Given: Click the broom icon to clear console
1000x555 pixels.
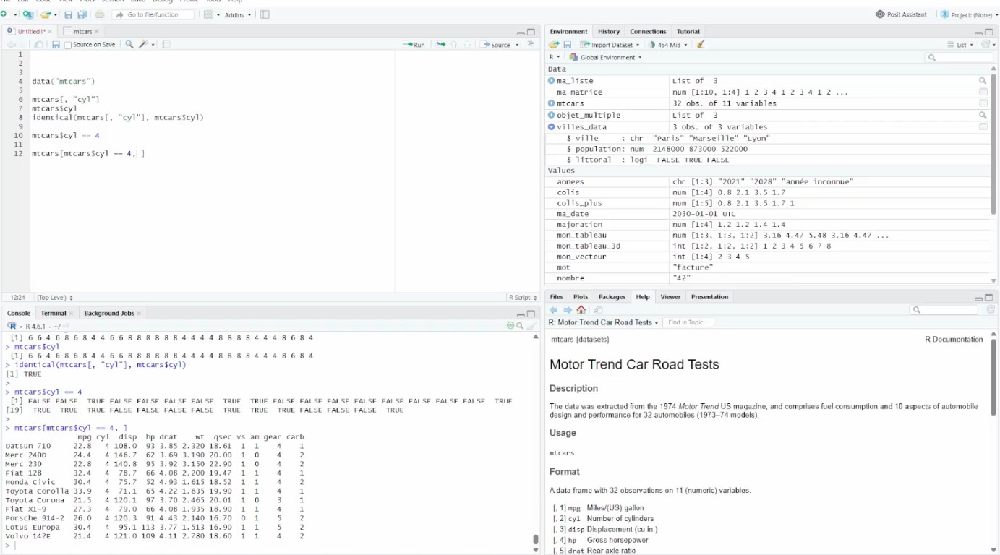Looking at the screenshot, I should [x=531, y=326].
